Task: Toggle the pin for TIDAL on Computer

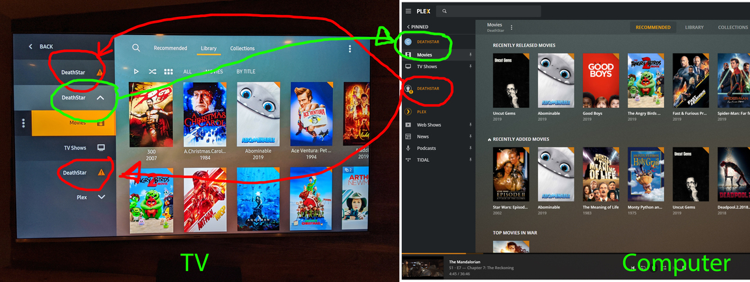Action: click(470, 160)
